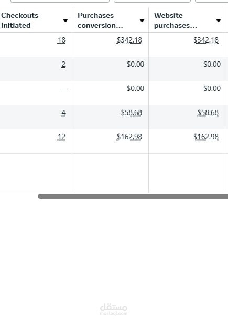Click the $162.98 purchases conversion value
The height and width of the screenshot is (322, 228).
click(129, 137)
